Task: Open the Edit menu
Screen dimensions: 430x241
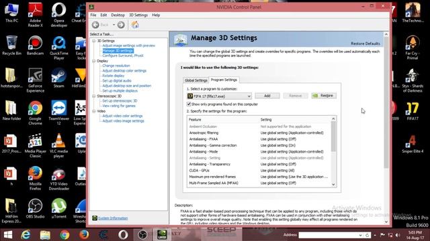Action: (103, 15)
